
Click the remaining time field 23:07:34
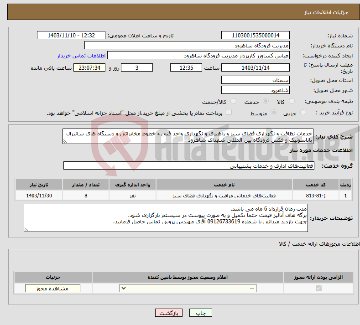point(89,67)
